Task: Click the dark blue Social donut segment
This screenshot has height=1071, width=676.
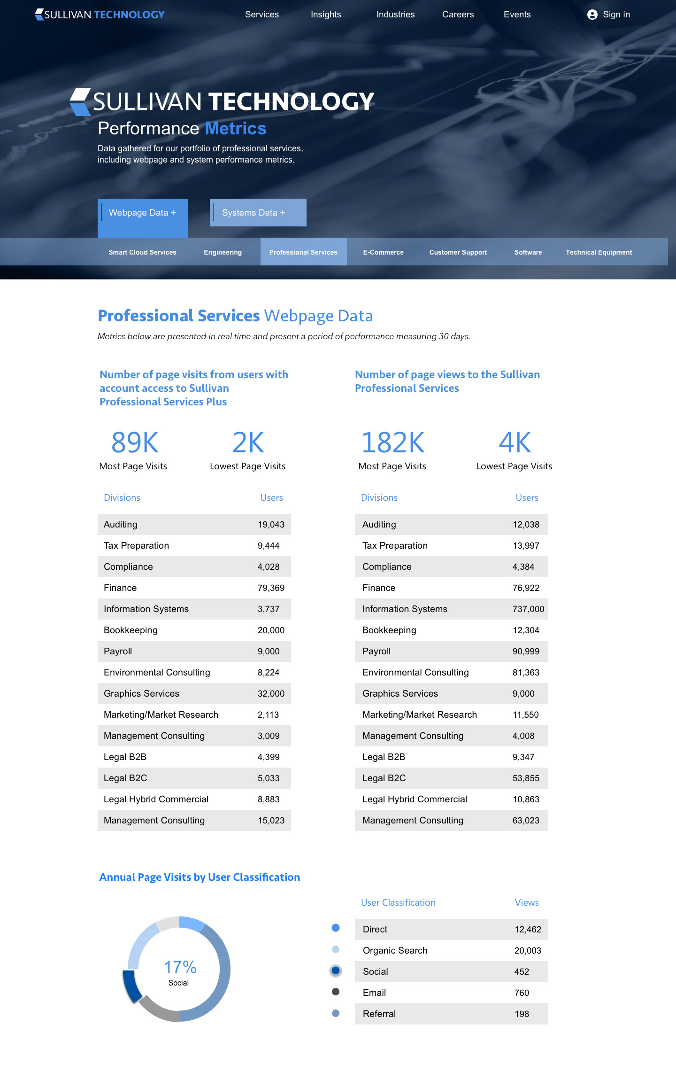Action: tap(131, 986)
